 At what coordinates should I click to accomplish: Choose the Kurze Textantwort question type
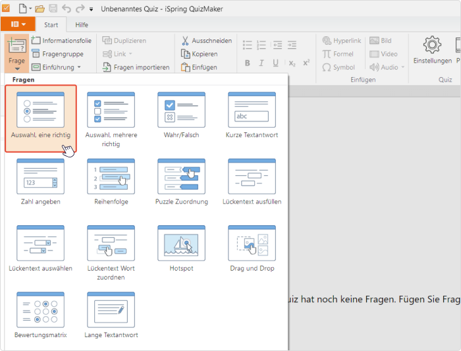(x=252, y=115)
